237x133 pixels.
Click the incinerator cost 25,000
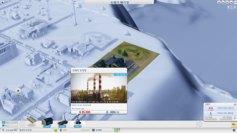click(x=85, y=112)
